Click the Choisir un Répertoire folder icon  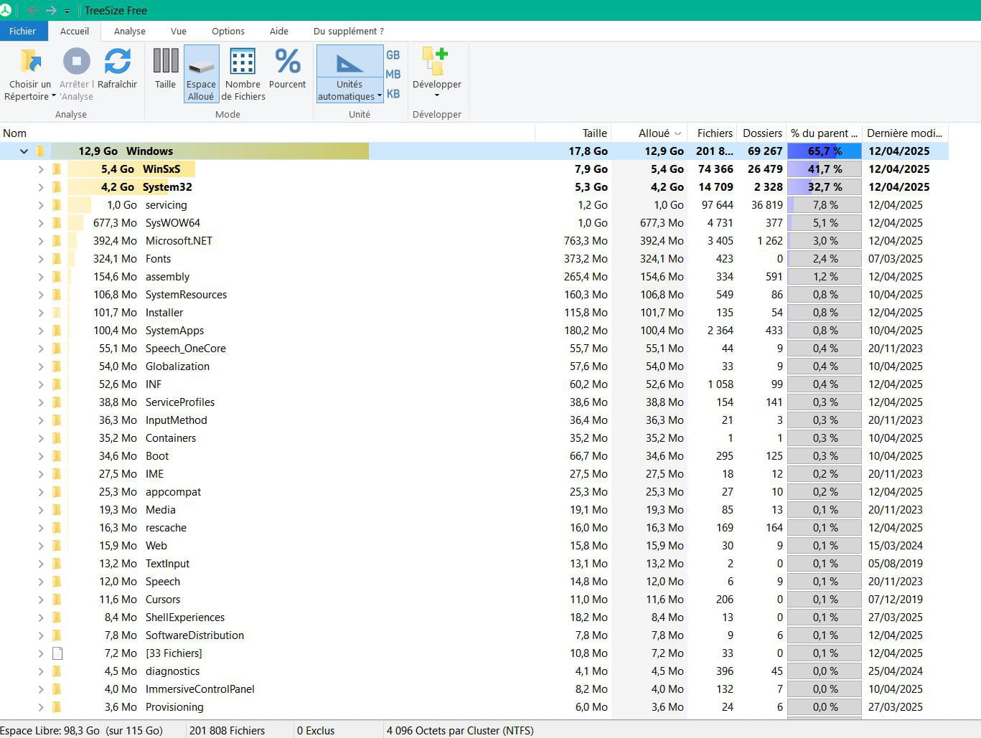[30, 62]
